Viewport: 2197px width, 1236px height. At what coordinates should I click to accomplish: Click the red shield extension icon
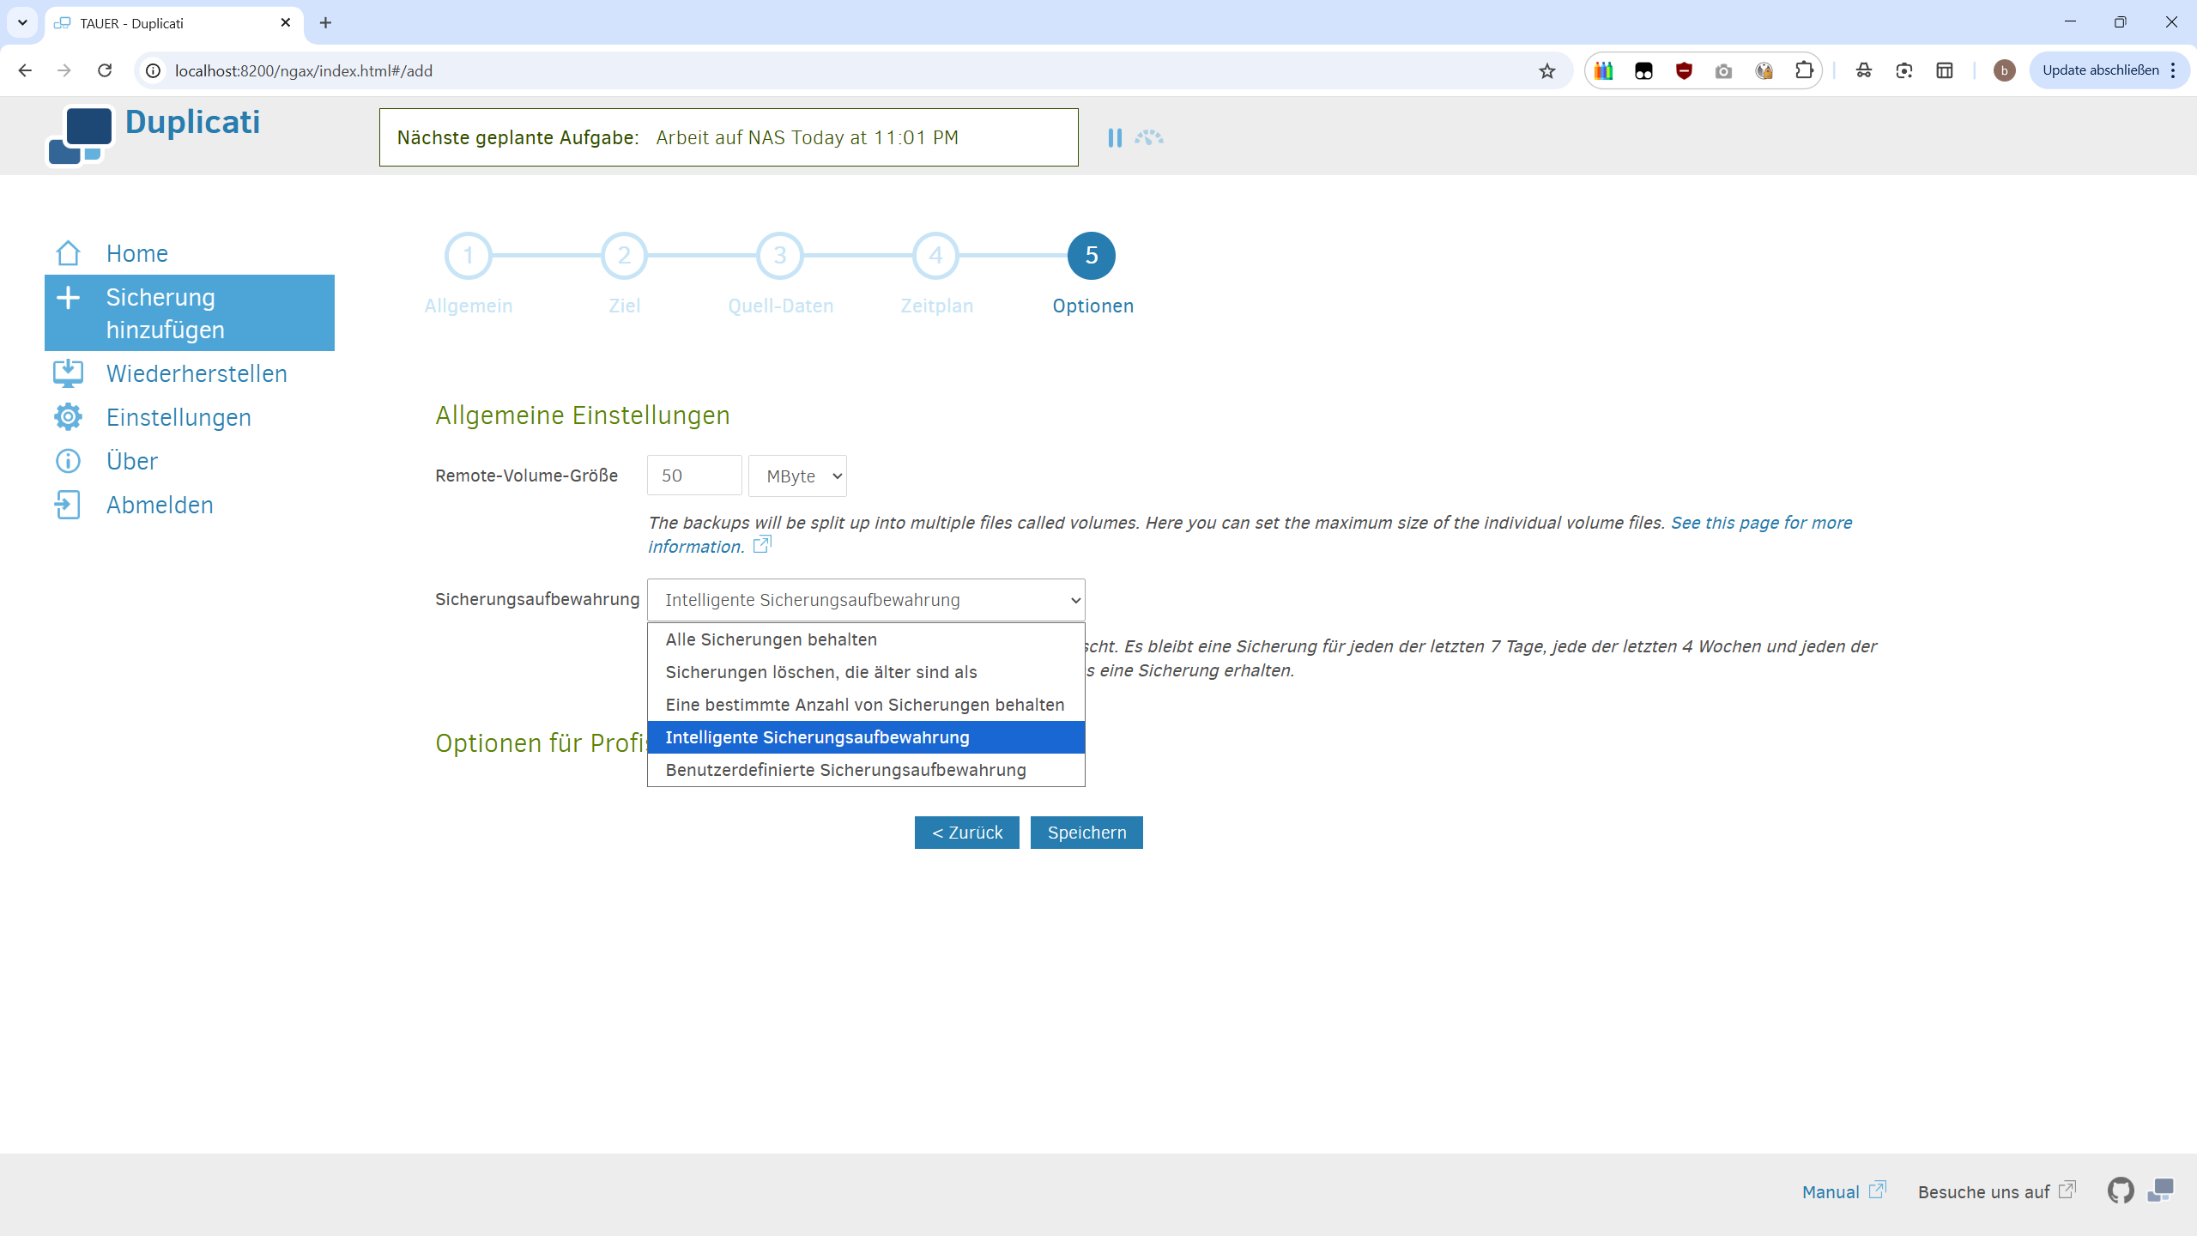[1684, 70]
